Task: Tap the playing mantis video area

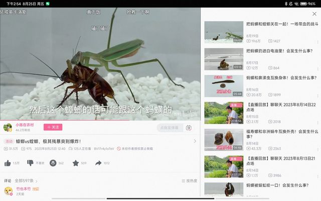Action: (x=100, y=64)
